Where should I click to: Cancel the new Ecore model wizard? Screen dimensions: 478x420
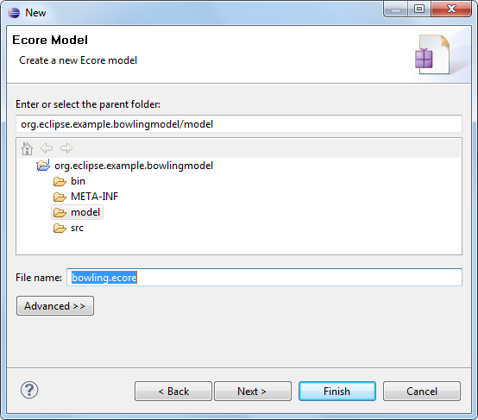(422, 391)
